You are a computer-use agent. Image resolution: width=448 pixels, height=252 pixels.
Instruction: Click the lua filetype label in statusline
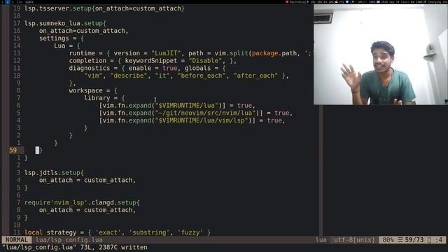pos(321,240)
